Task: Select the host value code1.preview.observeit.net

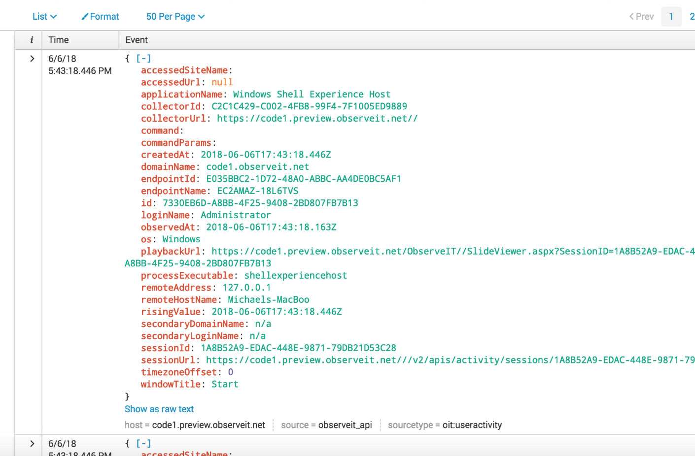Action: [x=208, y=425]
